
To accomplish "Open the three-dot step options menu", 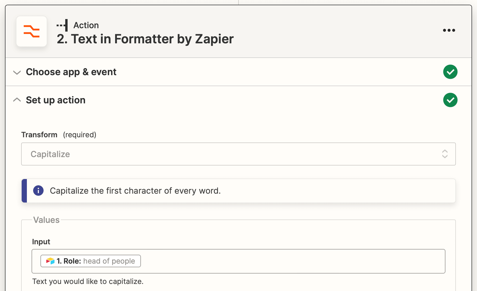I will click(x=449, y=30).
